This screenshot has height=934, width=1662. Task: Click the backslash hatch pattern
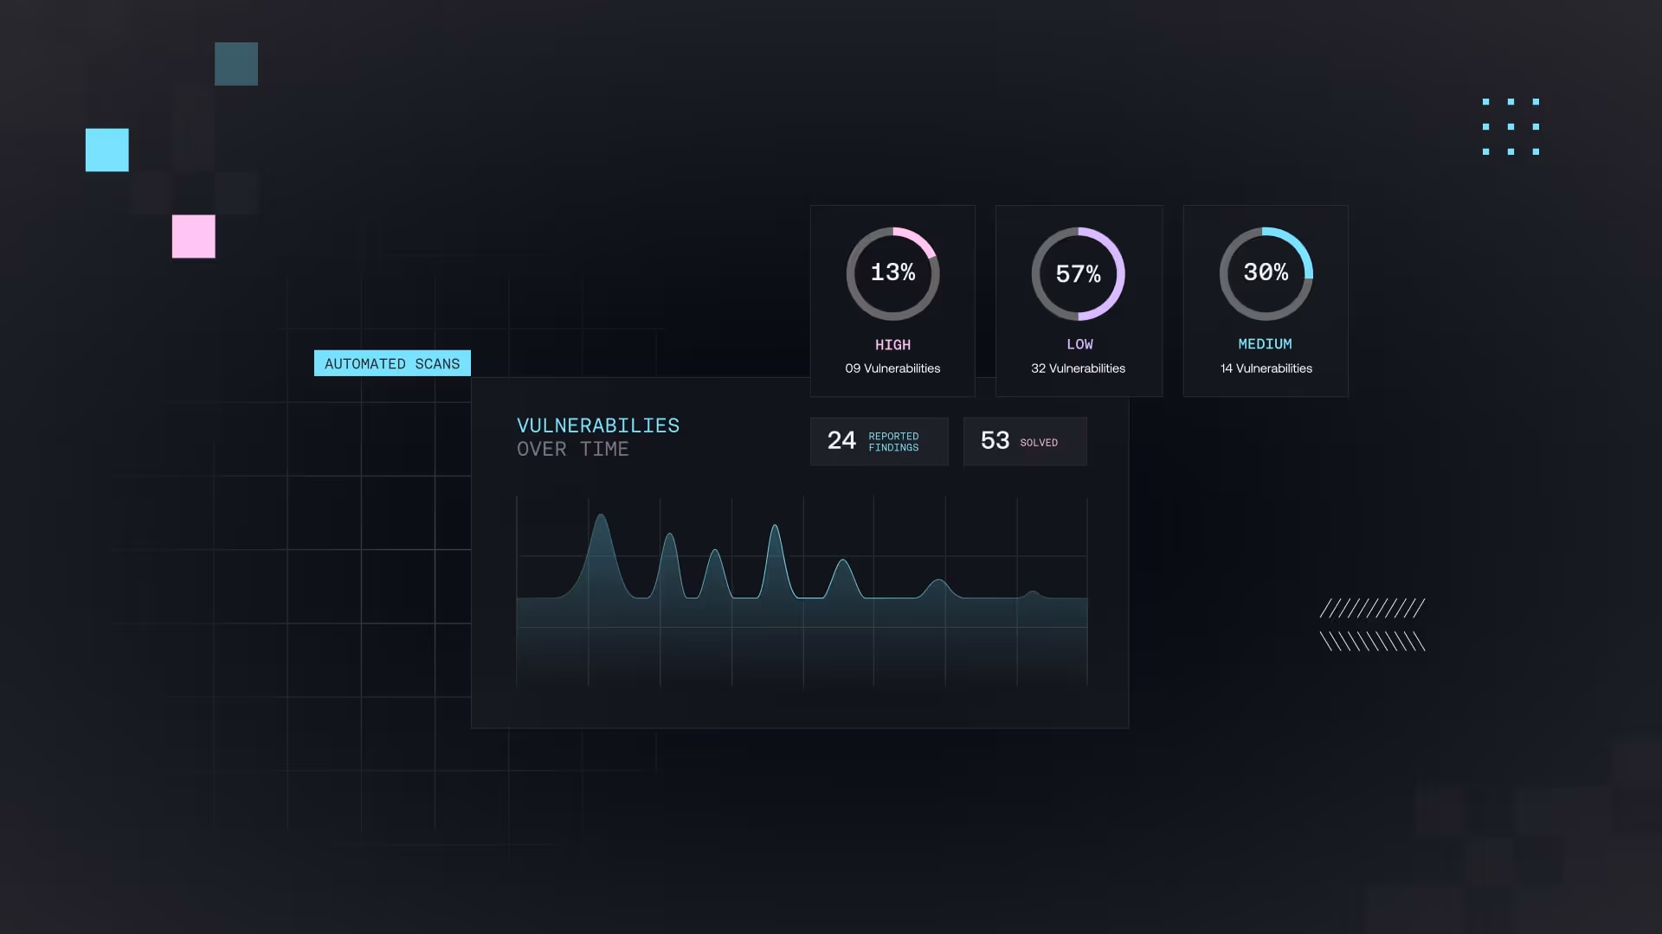click(x=1372, y=641)
